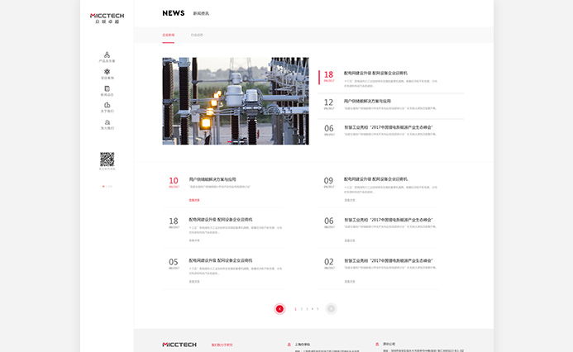Click the gray next-page arrow button
Viewport: 573px width, 352px height.
point(331,309)
